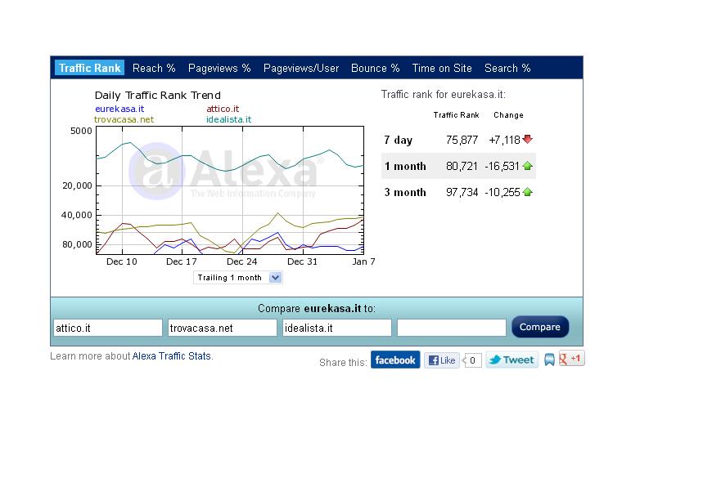This screenshot has height=487, width=703.
Task: Click the eurekasa.it legend label
Action: pyautogui.click(x=119, y=109)
